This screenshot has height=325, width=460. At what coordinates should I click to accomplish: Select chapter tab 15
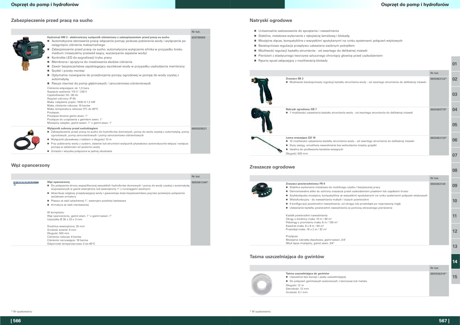coord(456,277)
